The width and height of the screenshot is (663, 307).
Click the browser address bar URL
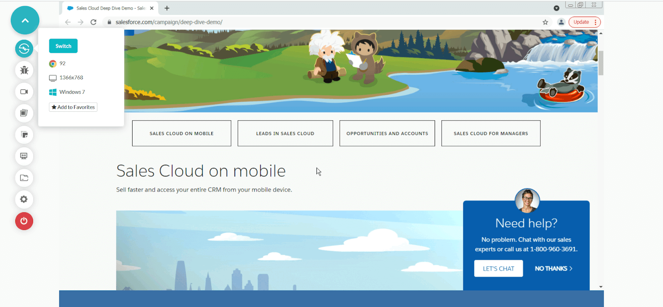pos(169,22)
